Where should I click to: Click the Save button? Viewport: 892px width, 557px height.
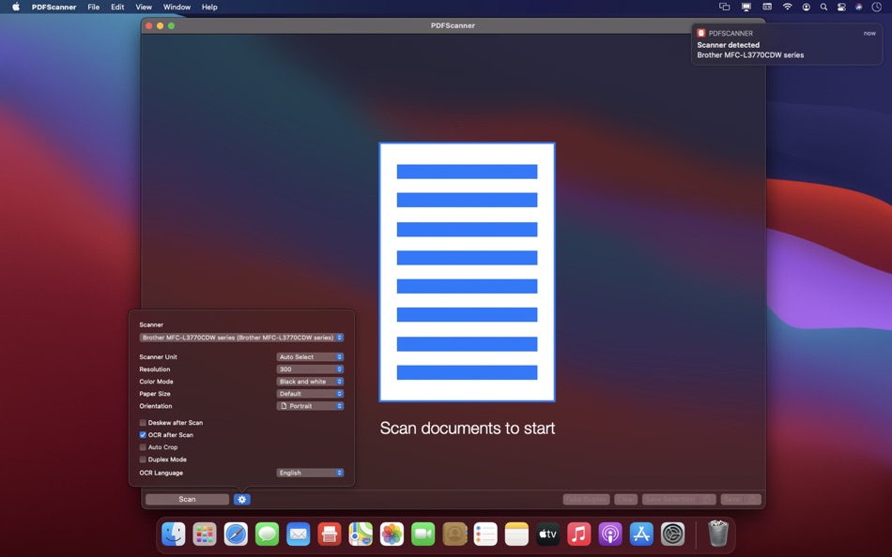740,499
